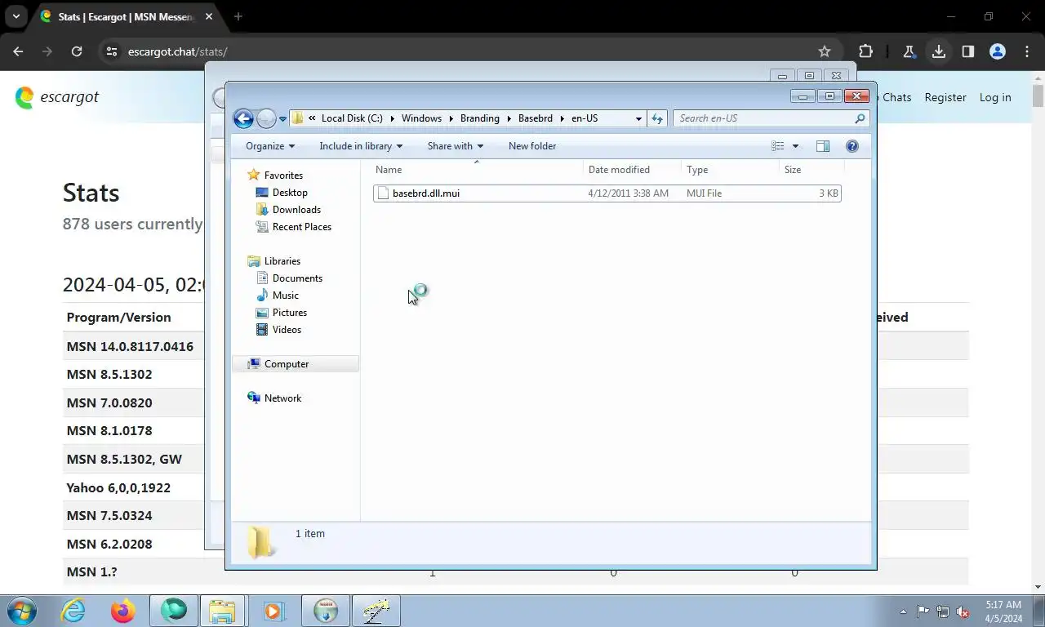Open Chrome profile avatar
The width and height of the screenshot is (1045, 627).
point(998,51)
